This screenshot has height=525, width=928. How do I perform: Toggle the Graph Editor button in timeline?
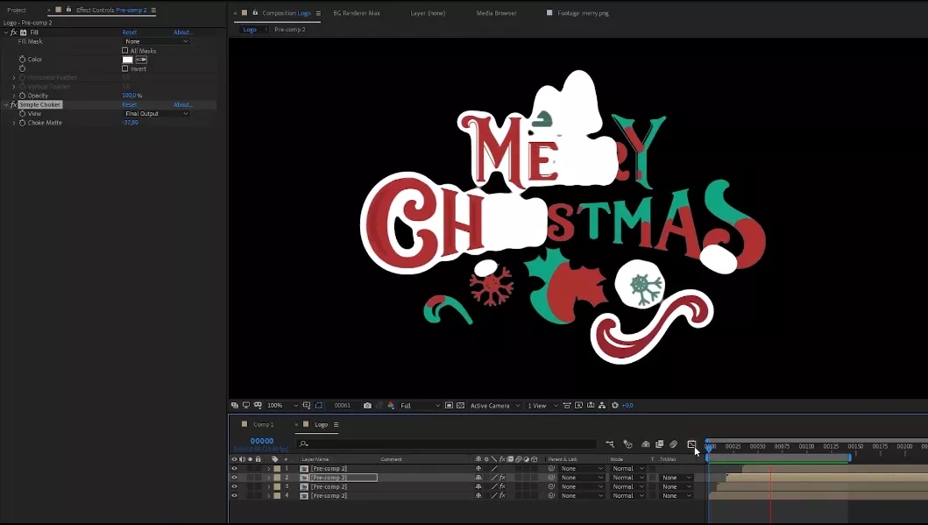click(691, 444)
